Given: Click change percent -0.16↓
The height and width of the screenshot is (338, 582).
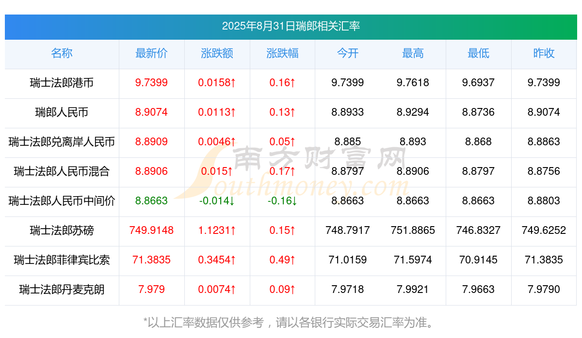Looking at the screenshot, I should [282, 201].
